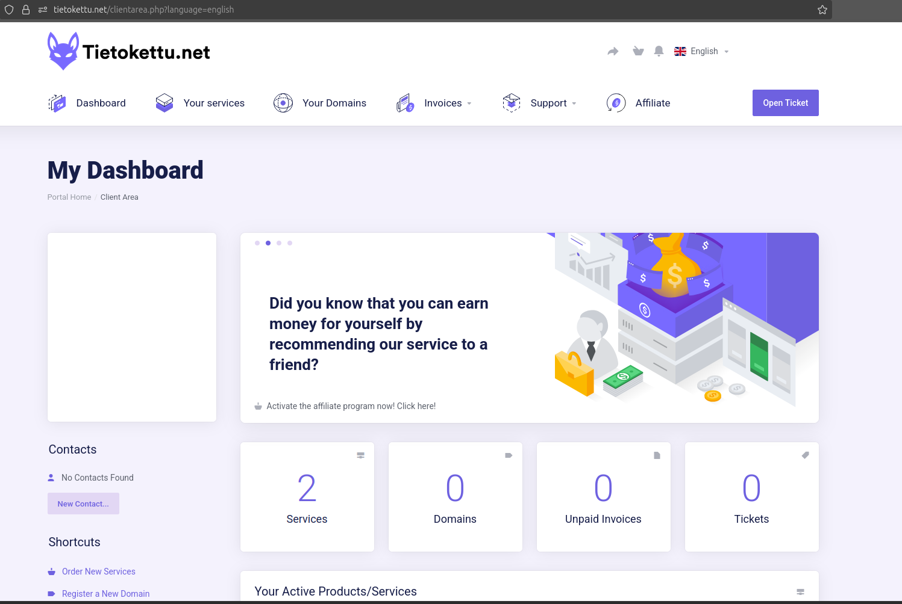Select the fourth carousel dot
The height and width of the screenshot is (604, 902).
pos(290,243)
